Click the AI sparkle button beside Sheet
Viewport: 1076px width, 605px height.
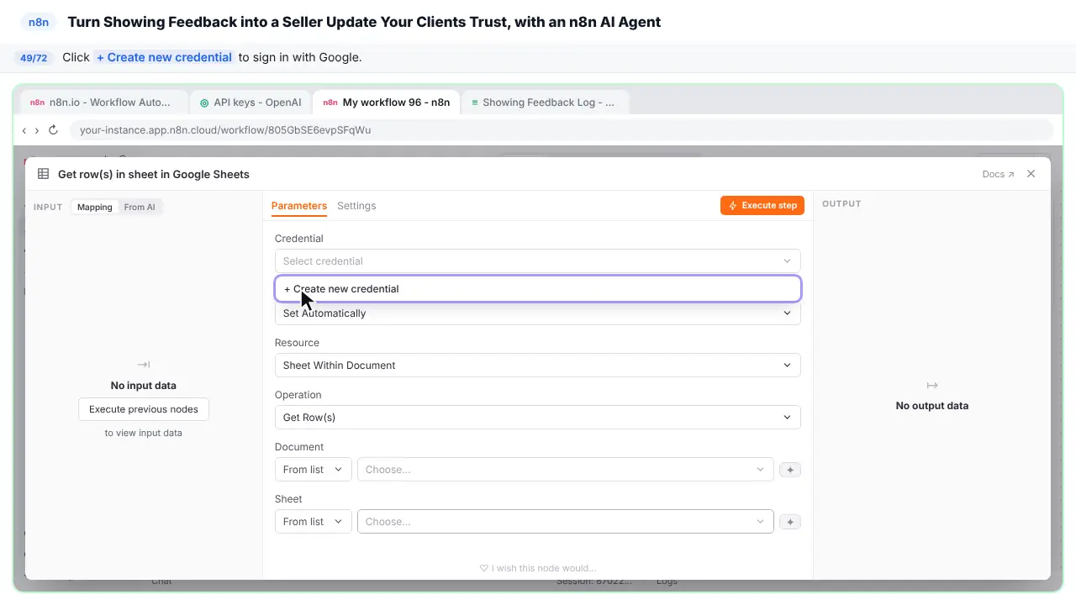(790, 522)
